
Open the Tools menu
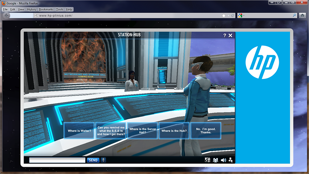pos(60,9)
